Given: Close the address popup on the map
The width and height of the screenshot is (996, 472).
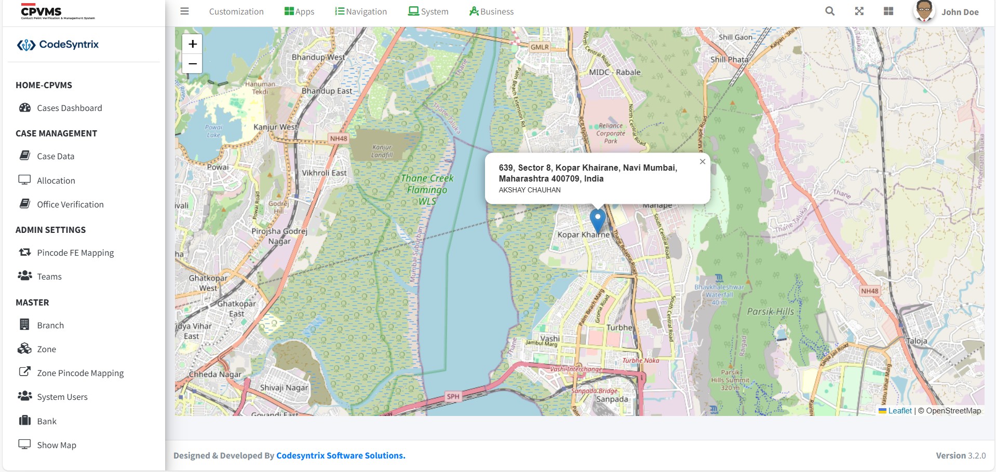Looking at the screenshot, I should pos(702,162).
